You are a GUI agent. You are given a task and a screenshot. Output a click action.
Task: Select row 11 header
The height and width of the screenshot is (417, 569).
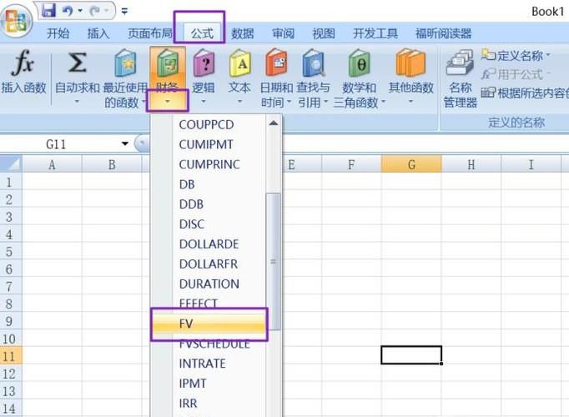[x=11, y=356]
